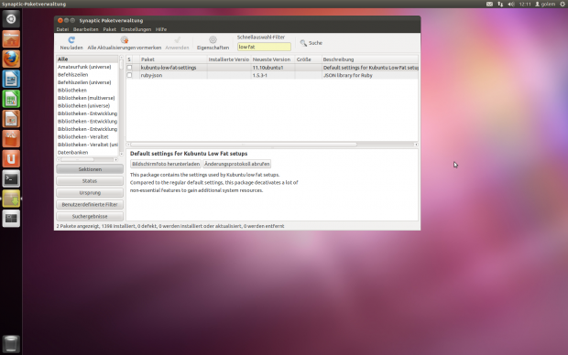Screen dimensions: 568x355
Task: Sort by Installierte Version column header
Action: click(229, 59)
